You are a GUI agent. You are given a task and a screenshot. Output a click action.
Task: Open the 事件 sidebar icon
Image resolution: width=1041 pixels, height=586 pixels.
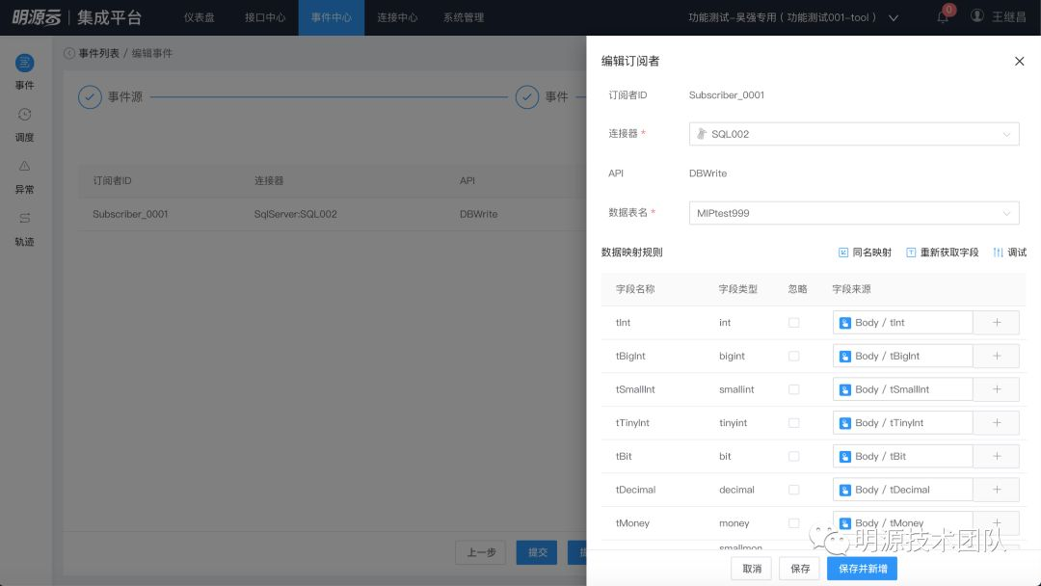24,63
